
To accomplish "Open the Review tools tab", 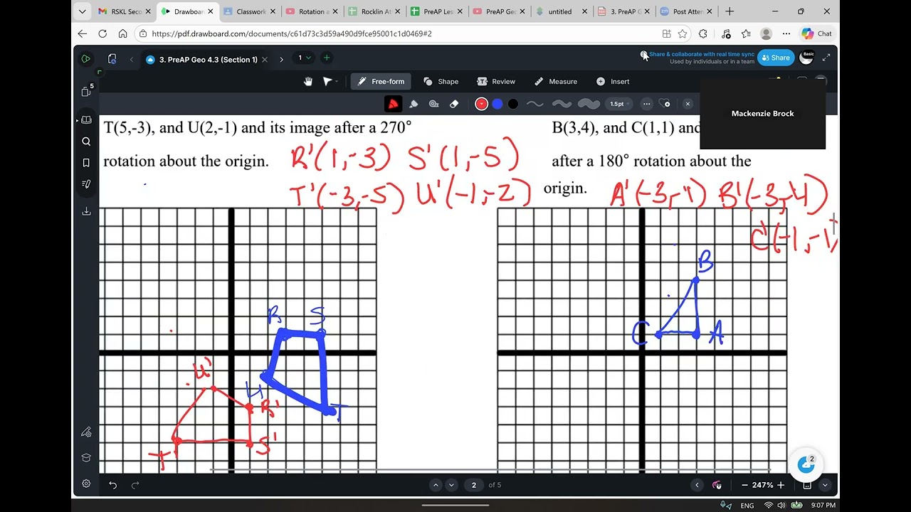I will 496,82.
